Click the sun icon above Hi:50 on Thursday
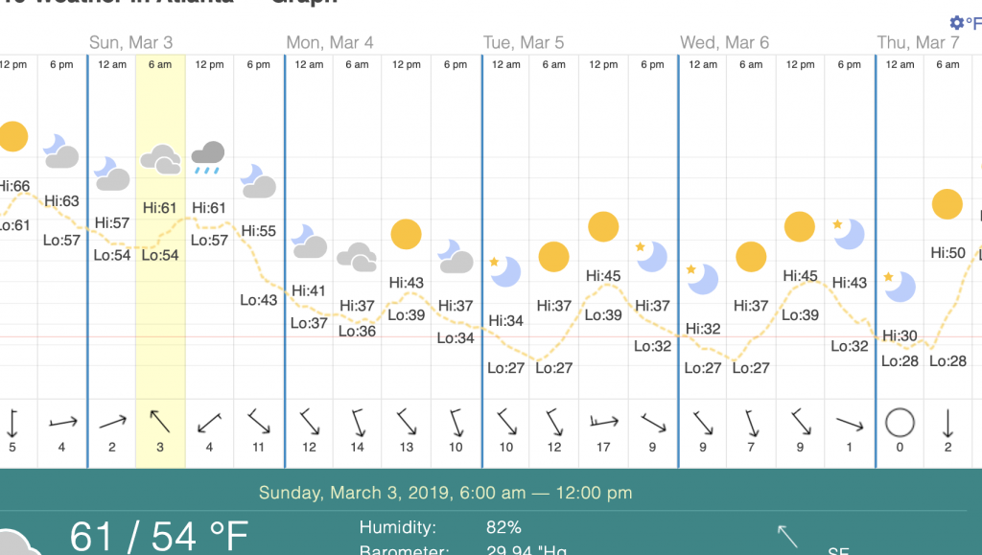The width and height of the screenshot is (982, 555). pyautogui.click(x=947, y=204)
